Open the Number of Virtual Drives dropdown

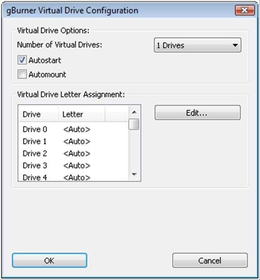[x=198, y=45]
